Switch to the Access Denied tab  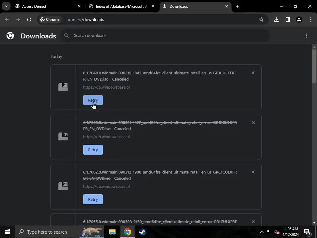point(48,6)
